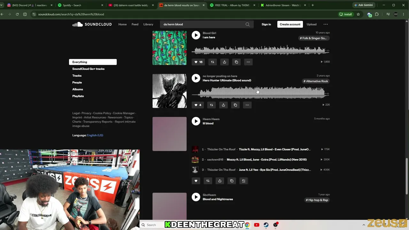409x230 pixels.
Task: Click Sign in
Action: (266, 24)
